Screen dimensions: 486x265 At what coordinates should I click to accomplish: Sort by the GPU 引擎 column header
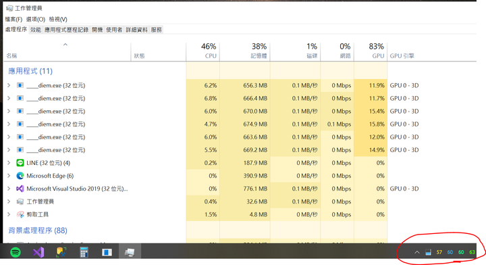[x=402, y=56]
